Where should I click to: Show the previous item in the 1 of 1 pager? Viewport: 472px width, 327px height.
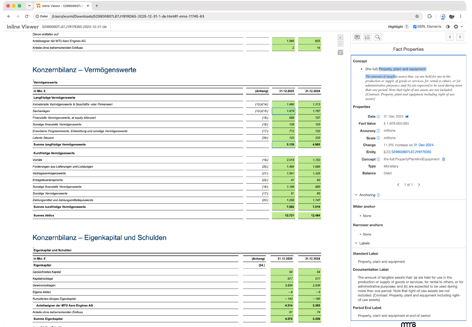pyautogui.click(x=398, y=185)
